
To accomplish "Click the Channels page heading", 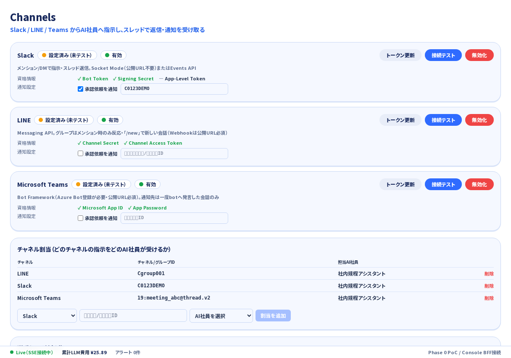I will (33, 17).
